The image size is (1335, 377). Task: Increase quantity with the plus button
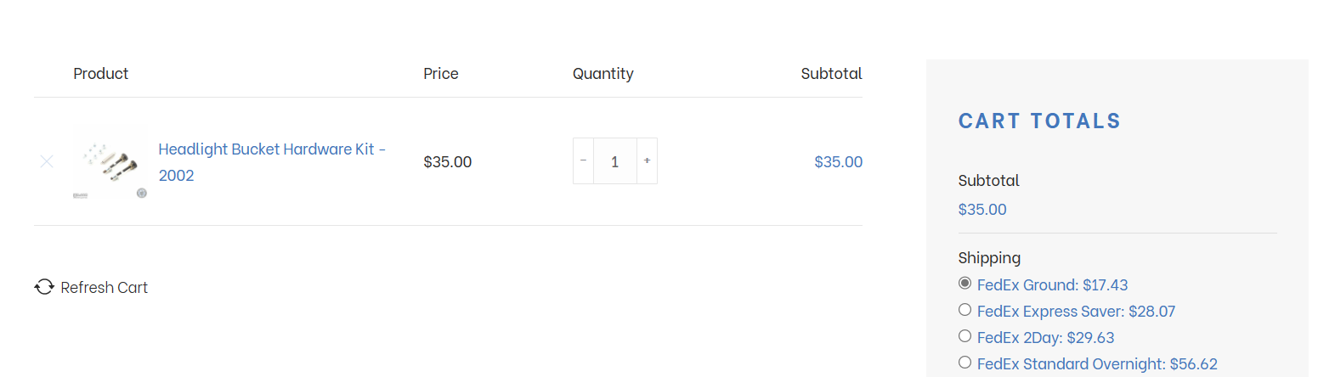click(647, 160)
